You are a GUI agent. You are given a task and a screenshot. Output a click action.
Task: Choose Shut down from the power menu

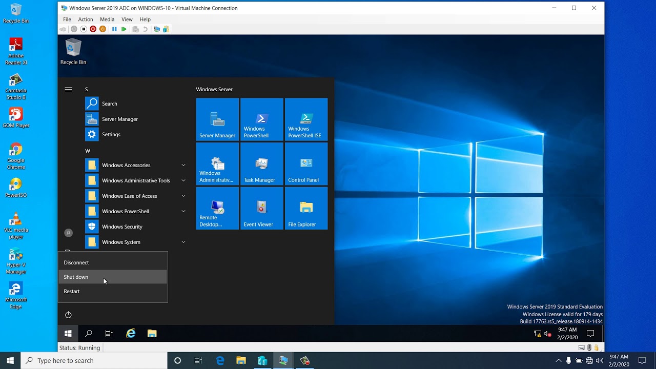(113, 277)
